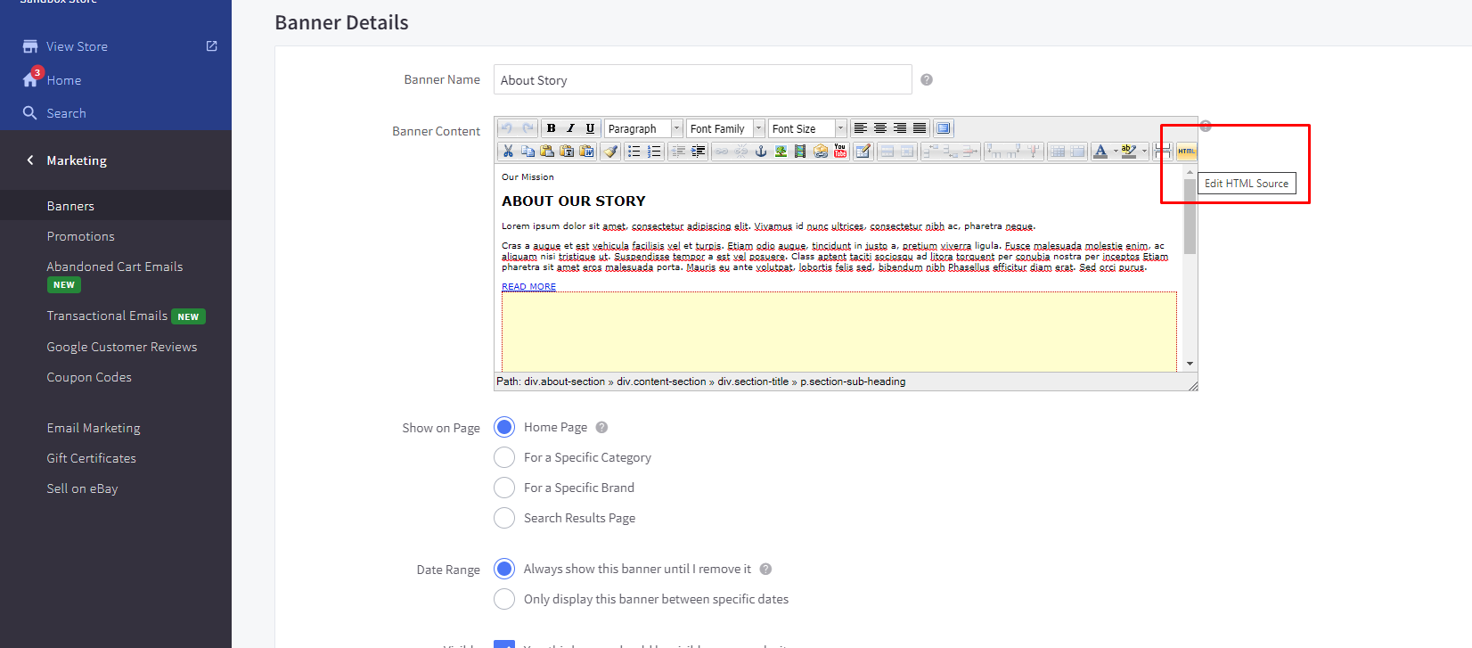Click help icon beside Banner Name
The width and height of the screenshot is (1472, 648).
[927, 79]
